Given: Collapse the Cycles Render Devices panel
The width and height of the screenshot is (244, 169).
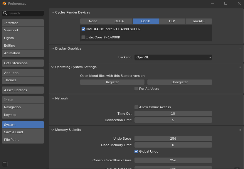Looking at the screenshot, I should (53, 12).
